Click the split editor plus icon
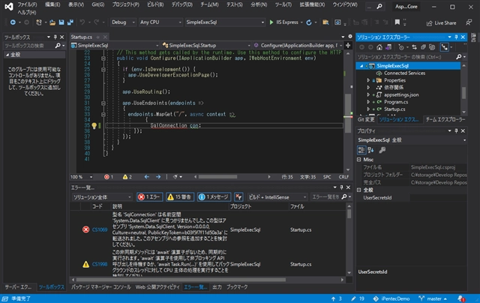 coord(348,45)
